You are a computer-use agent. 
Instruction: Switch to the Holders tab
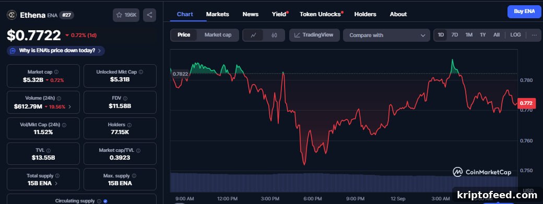coord(365,14)
